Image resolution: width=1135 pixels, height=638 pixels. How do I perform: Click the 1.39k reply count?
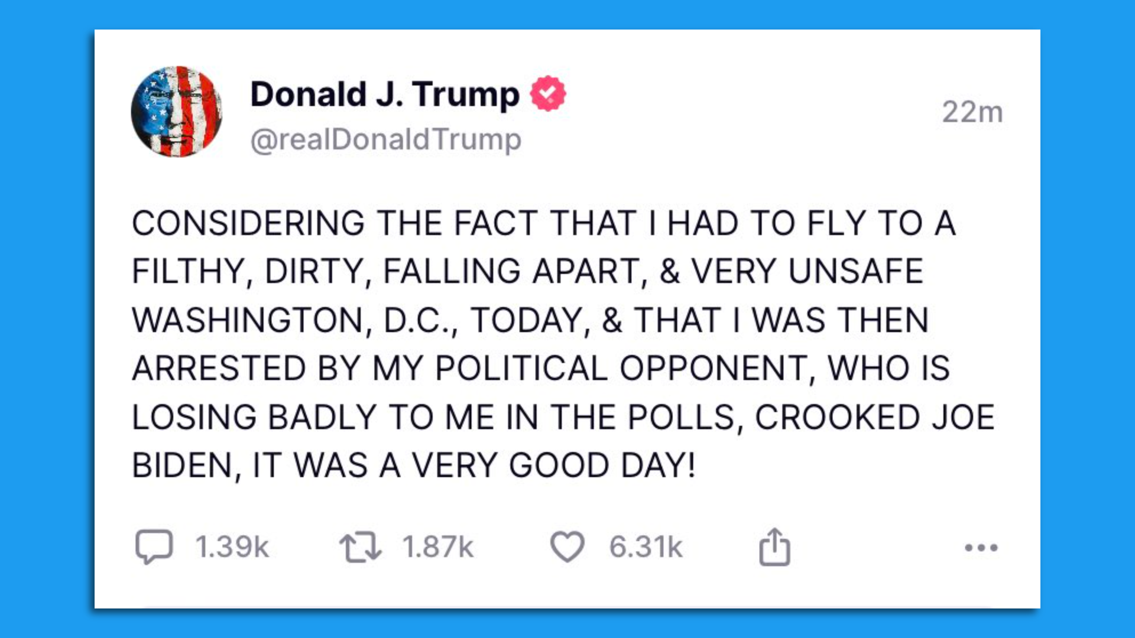click(232, 547)
